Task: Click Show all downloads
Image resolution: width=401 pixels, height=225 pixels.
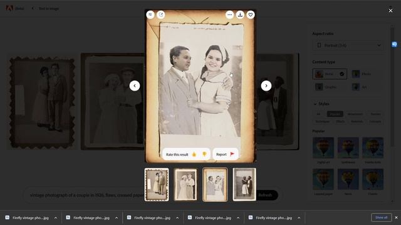Action: click(x=382, y=217)
